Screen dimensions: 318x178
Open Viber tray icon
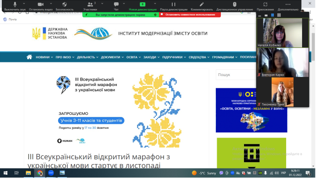221,173
